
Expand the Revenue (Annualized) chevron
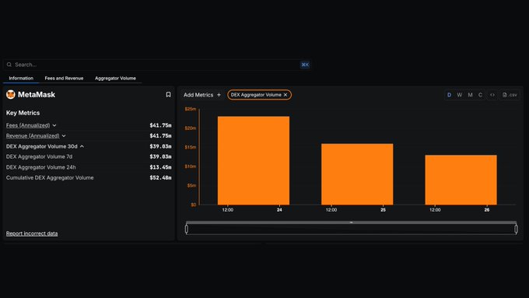(64, 136)
